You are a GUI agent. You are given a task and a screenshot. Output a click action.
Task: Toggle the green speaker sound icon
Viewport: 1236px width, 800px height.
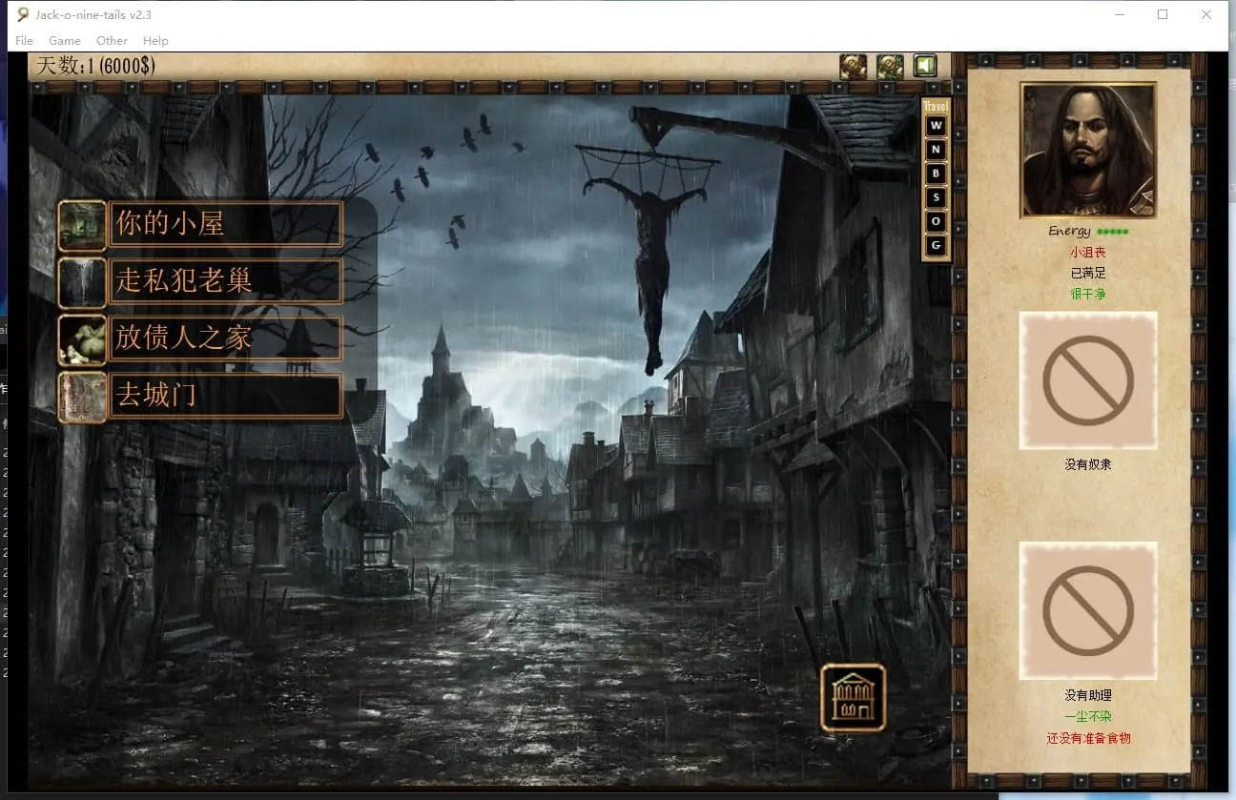tap(925, 66)
